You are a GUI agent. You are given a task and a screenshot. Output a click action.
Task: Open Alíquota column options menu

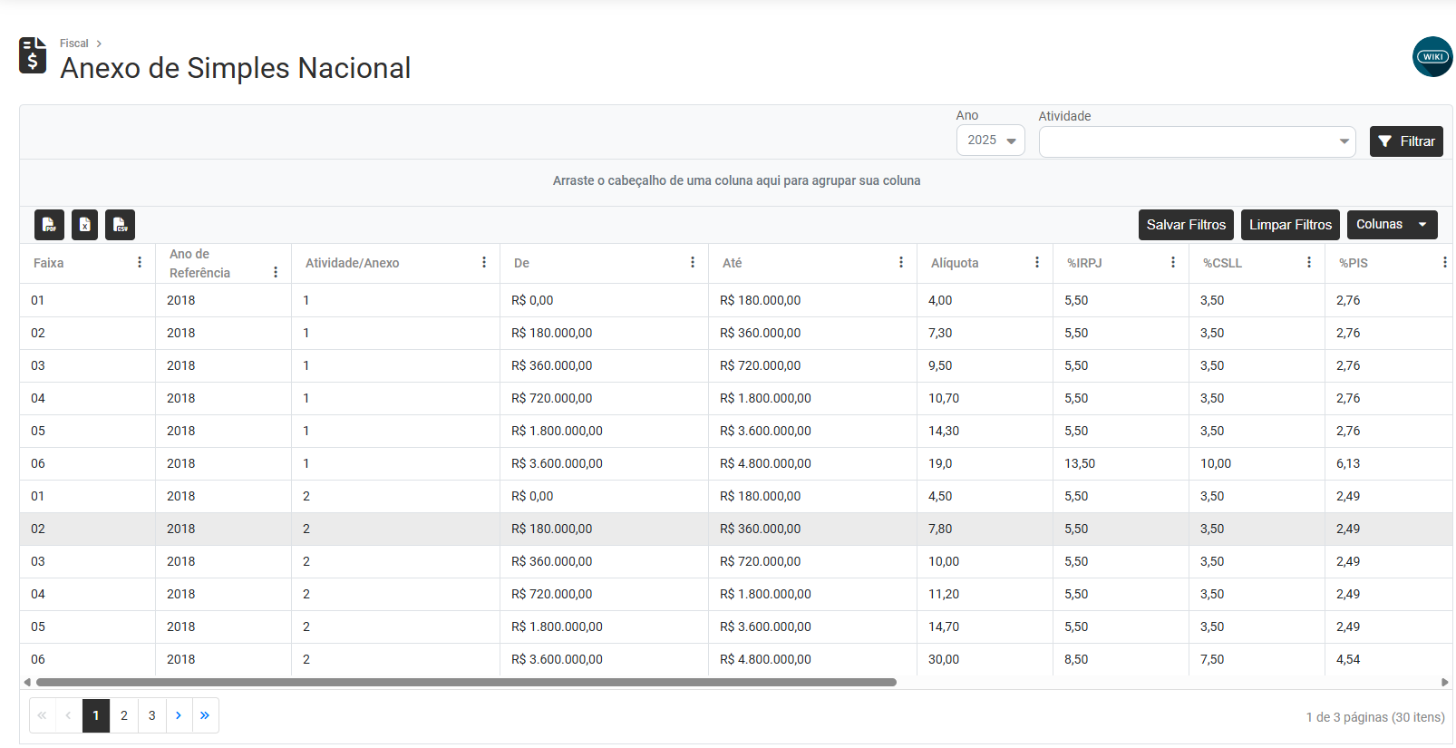click(x=1037, y=262)
